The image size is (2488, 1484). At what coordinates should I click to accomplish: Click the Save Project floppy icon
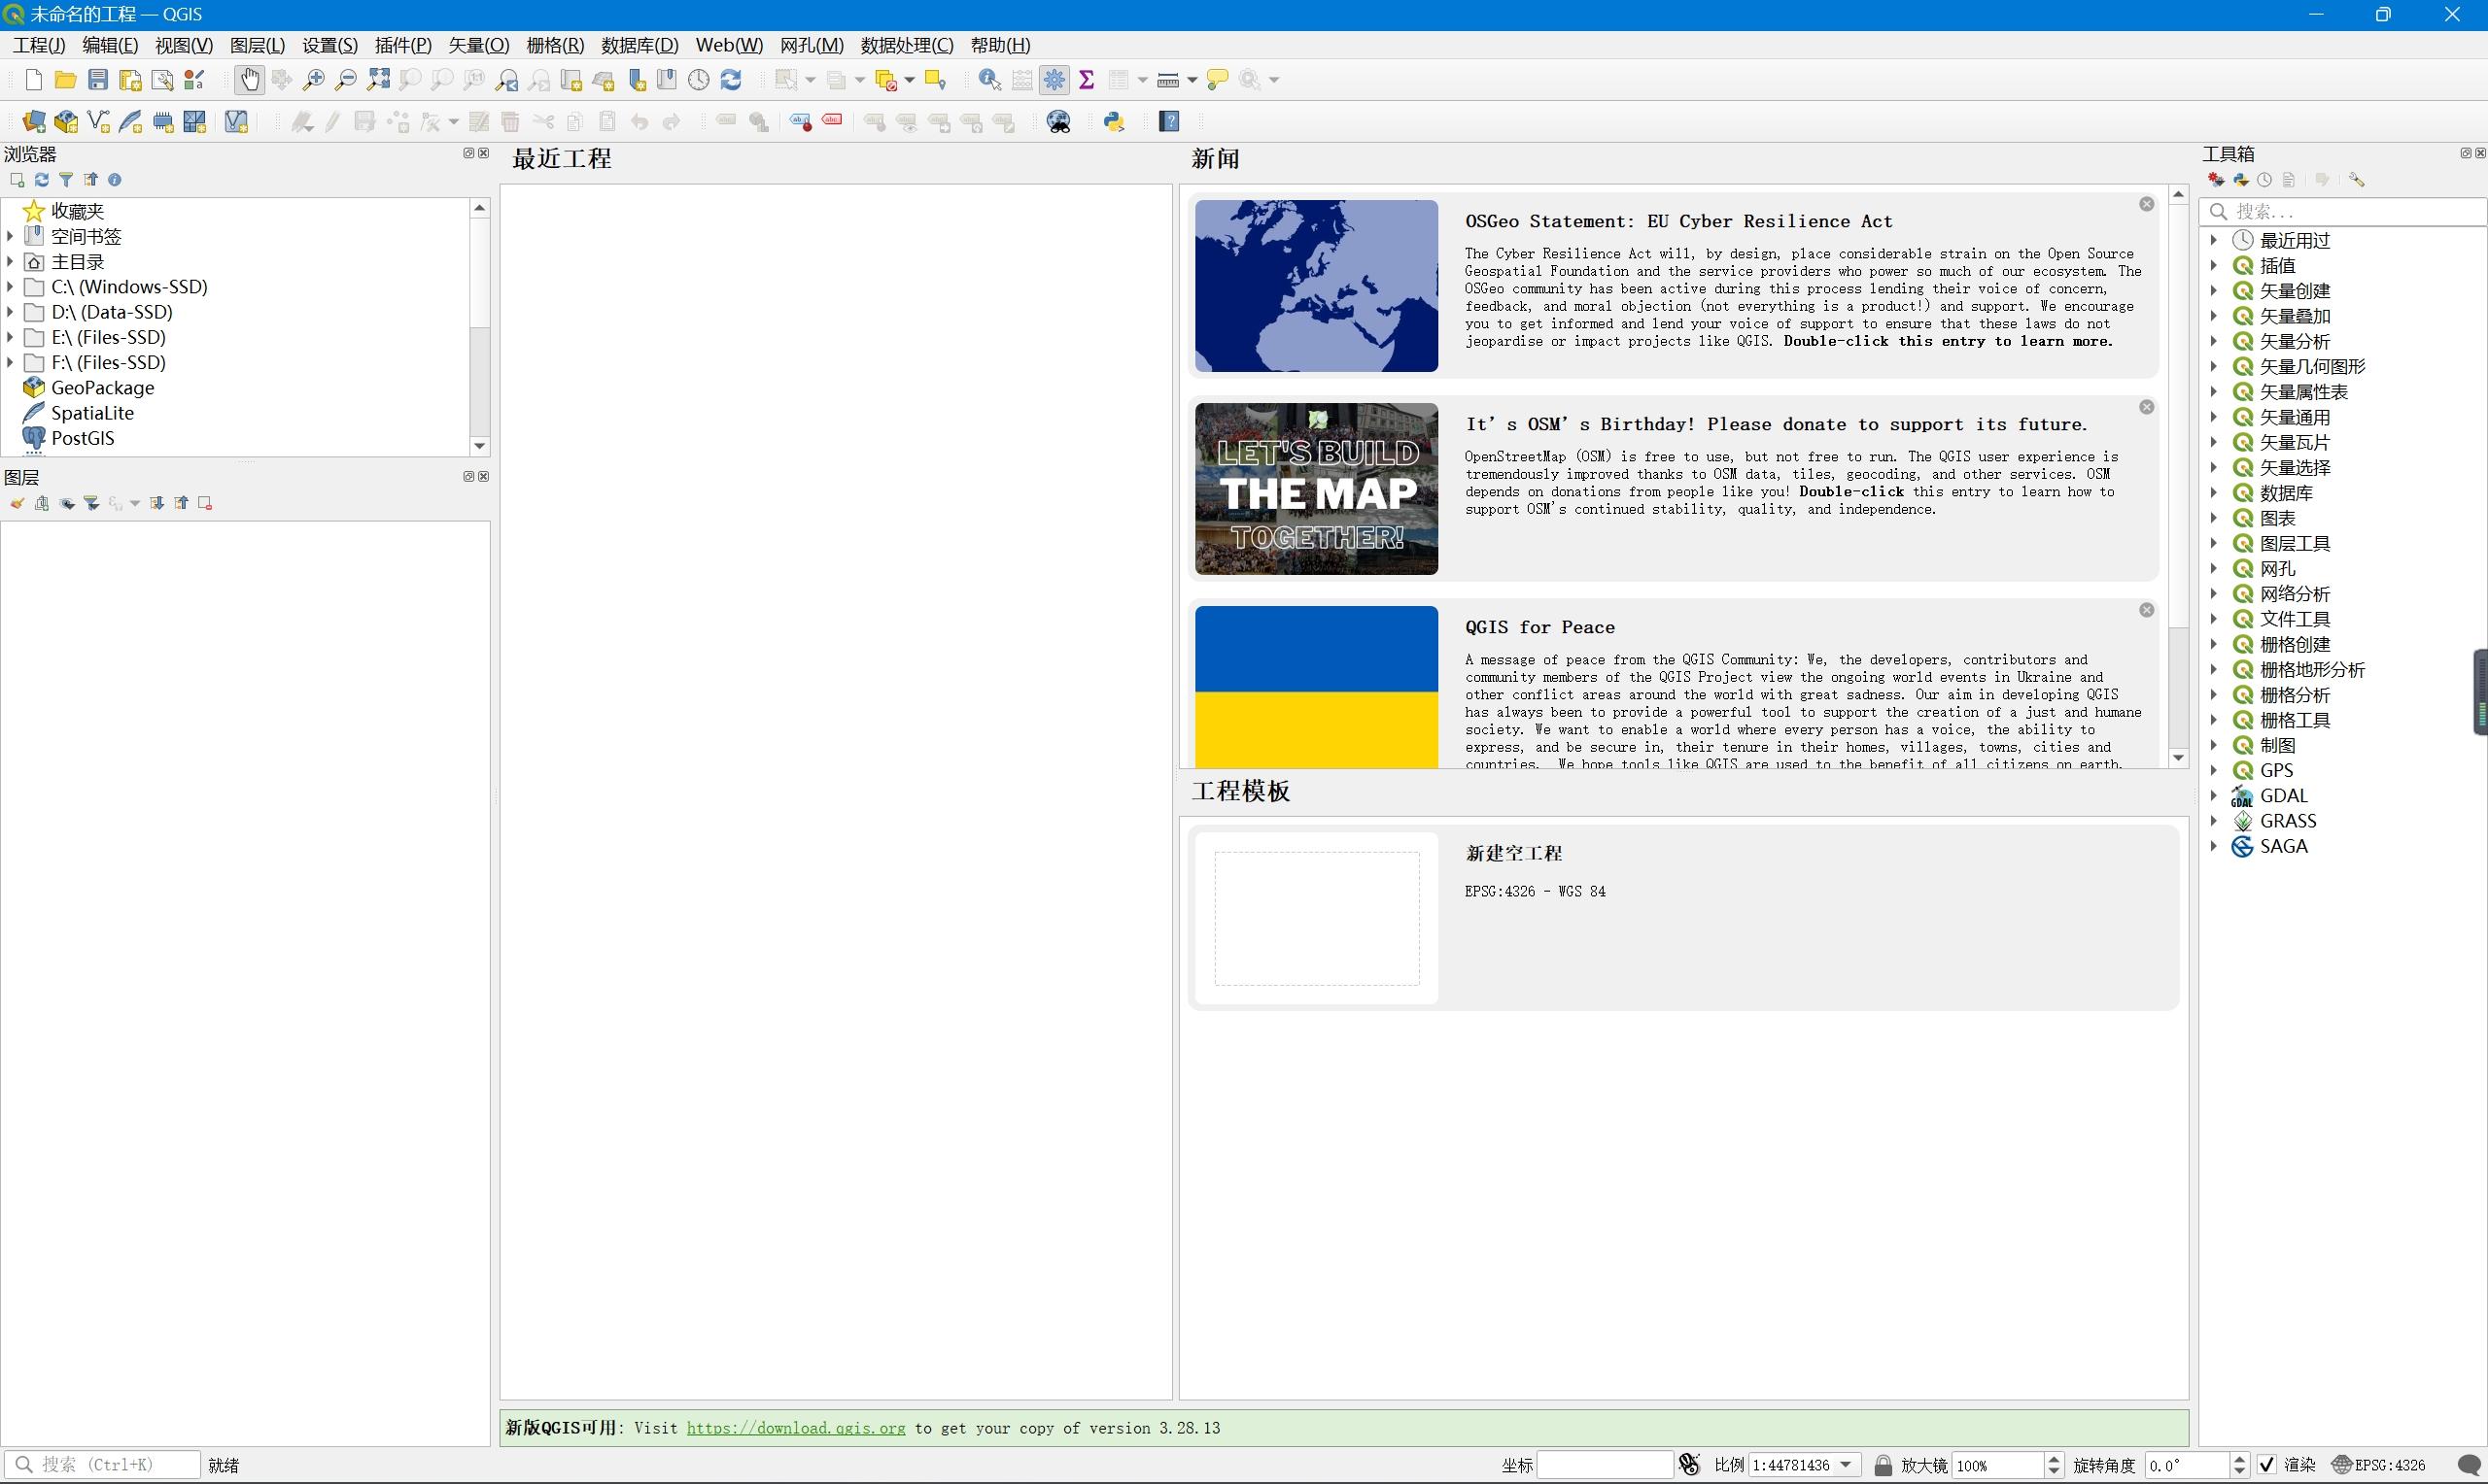click(98, 80)
